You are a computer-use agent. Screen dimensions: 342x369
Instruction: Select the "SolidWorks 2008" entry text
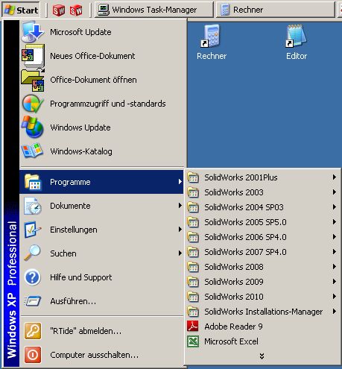[x=234, y=267]
